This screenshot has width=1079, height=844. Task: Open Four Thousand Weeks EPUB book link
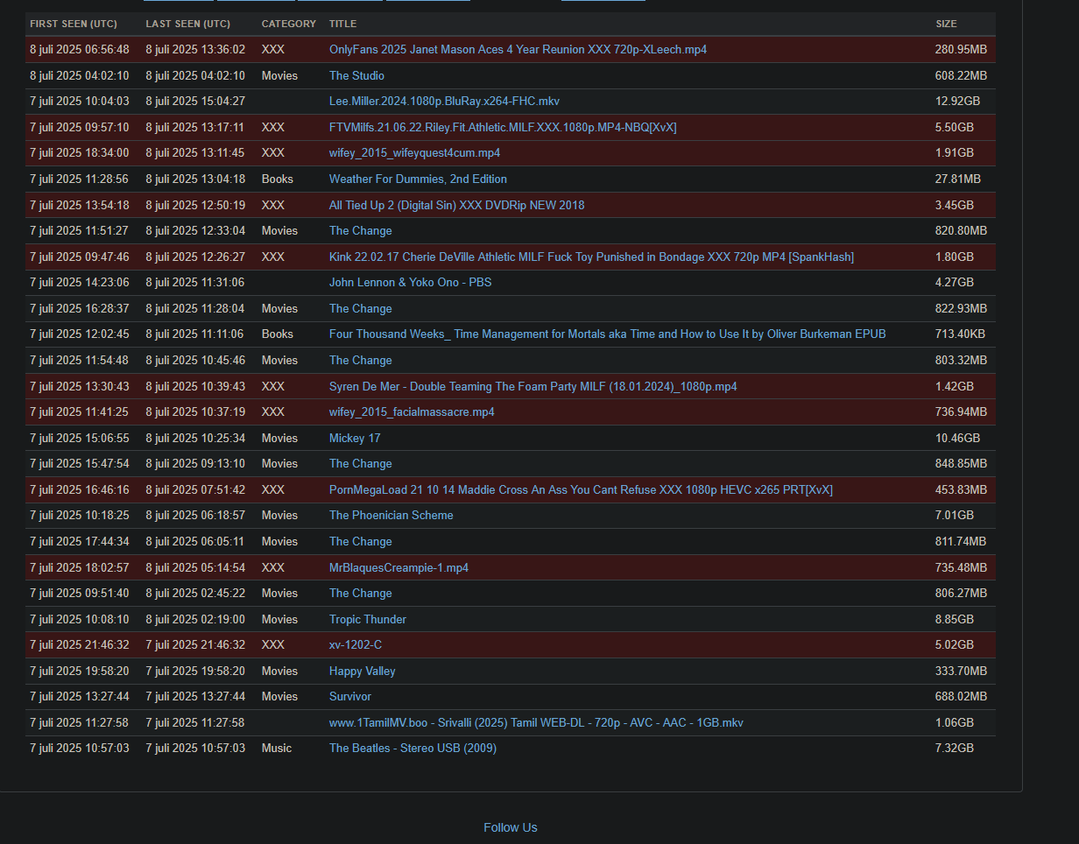[607, 334]
